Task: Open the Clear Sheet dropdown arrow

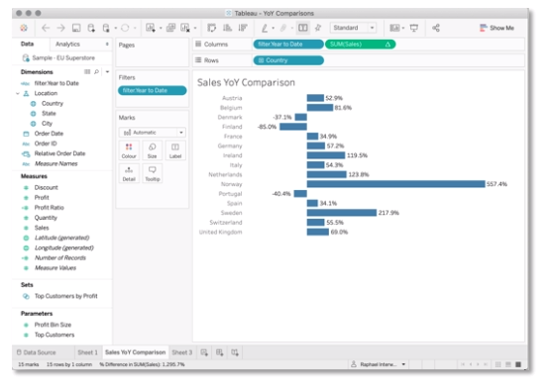Action: pos(195,28)
